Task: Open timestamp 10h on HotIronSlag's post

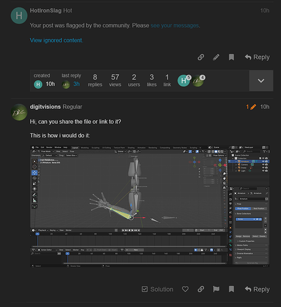Action: coord(265,10)
